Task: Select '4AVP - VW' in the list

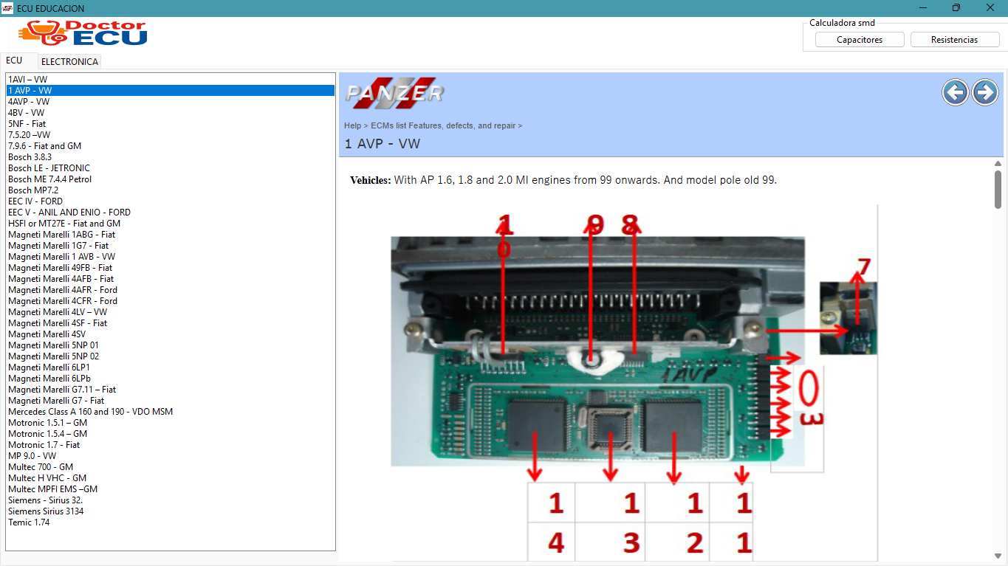Action: (x=171, y=101)
